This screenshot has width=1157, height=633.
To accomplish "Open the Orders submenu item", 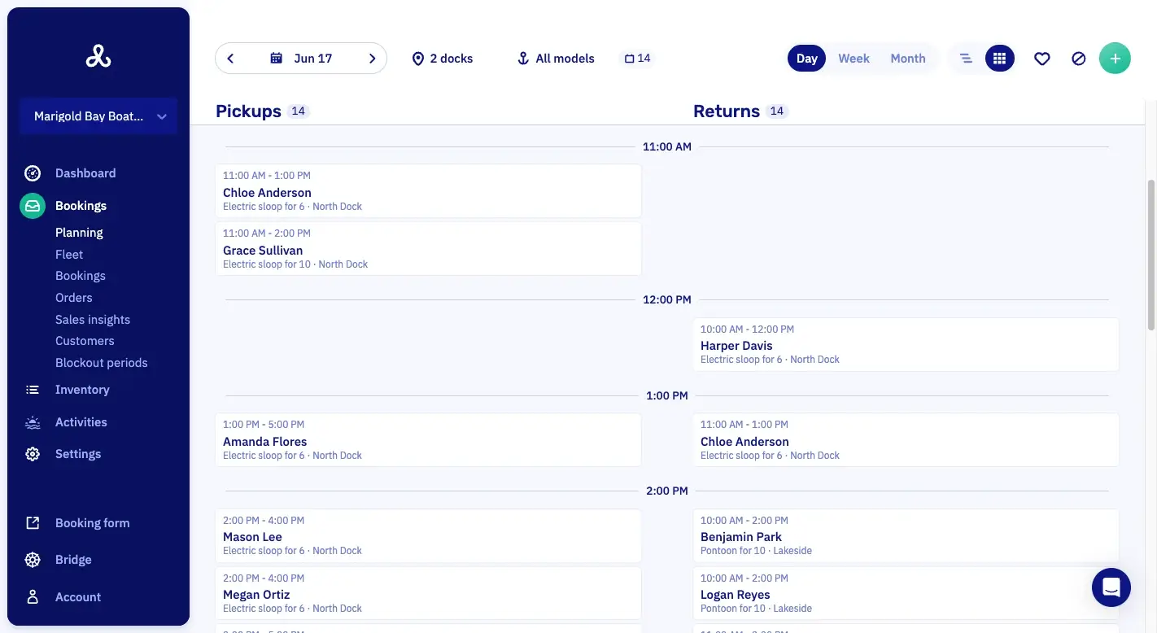I will pos(74,298).
